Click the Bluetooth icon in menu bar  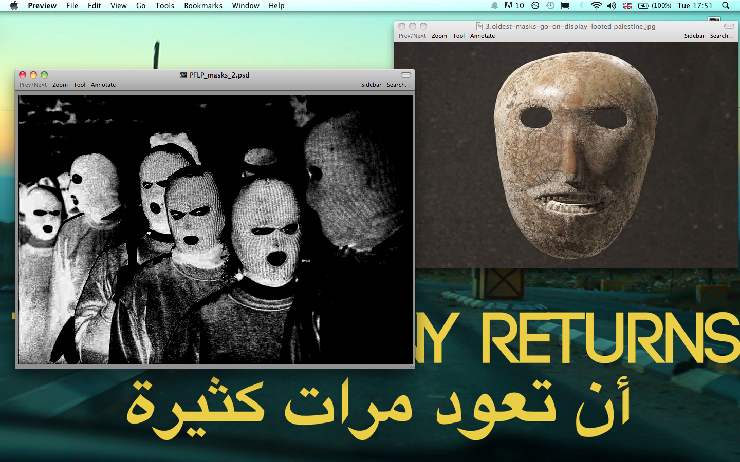tap(581, 6)
